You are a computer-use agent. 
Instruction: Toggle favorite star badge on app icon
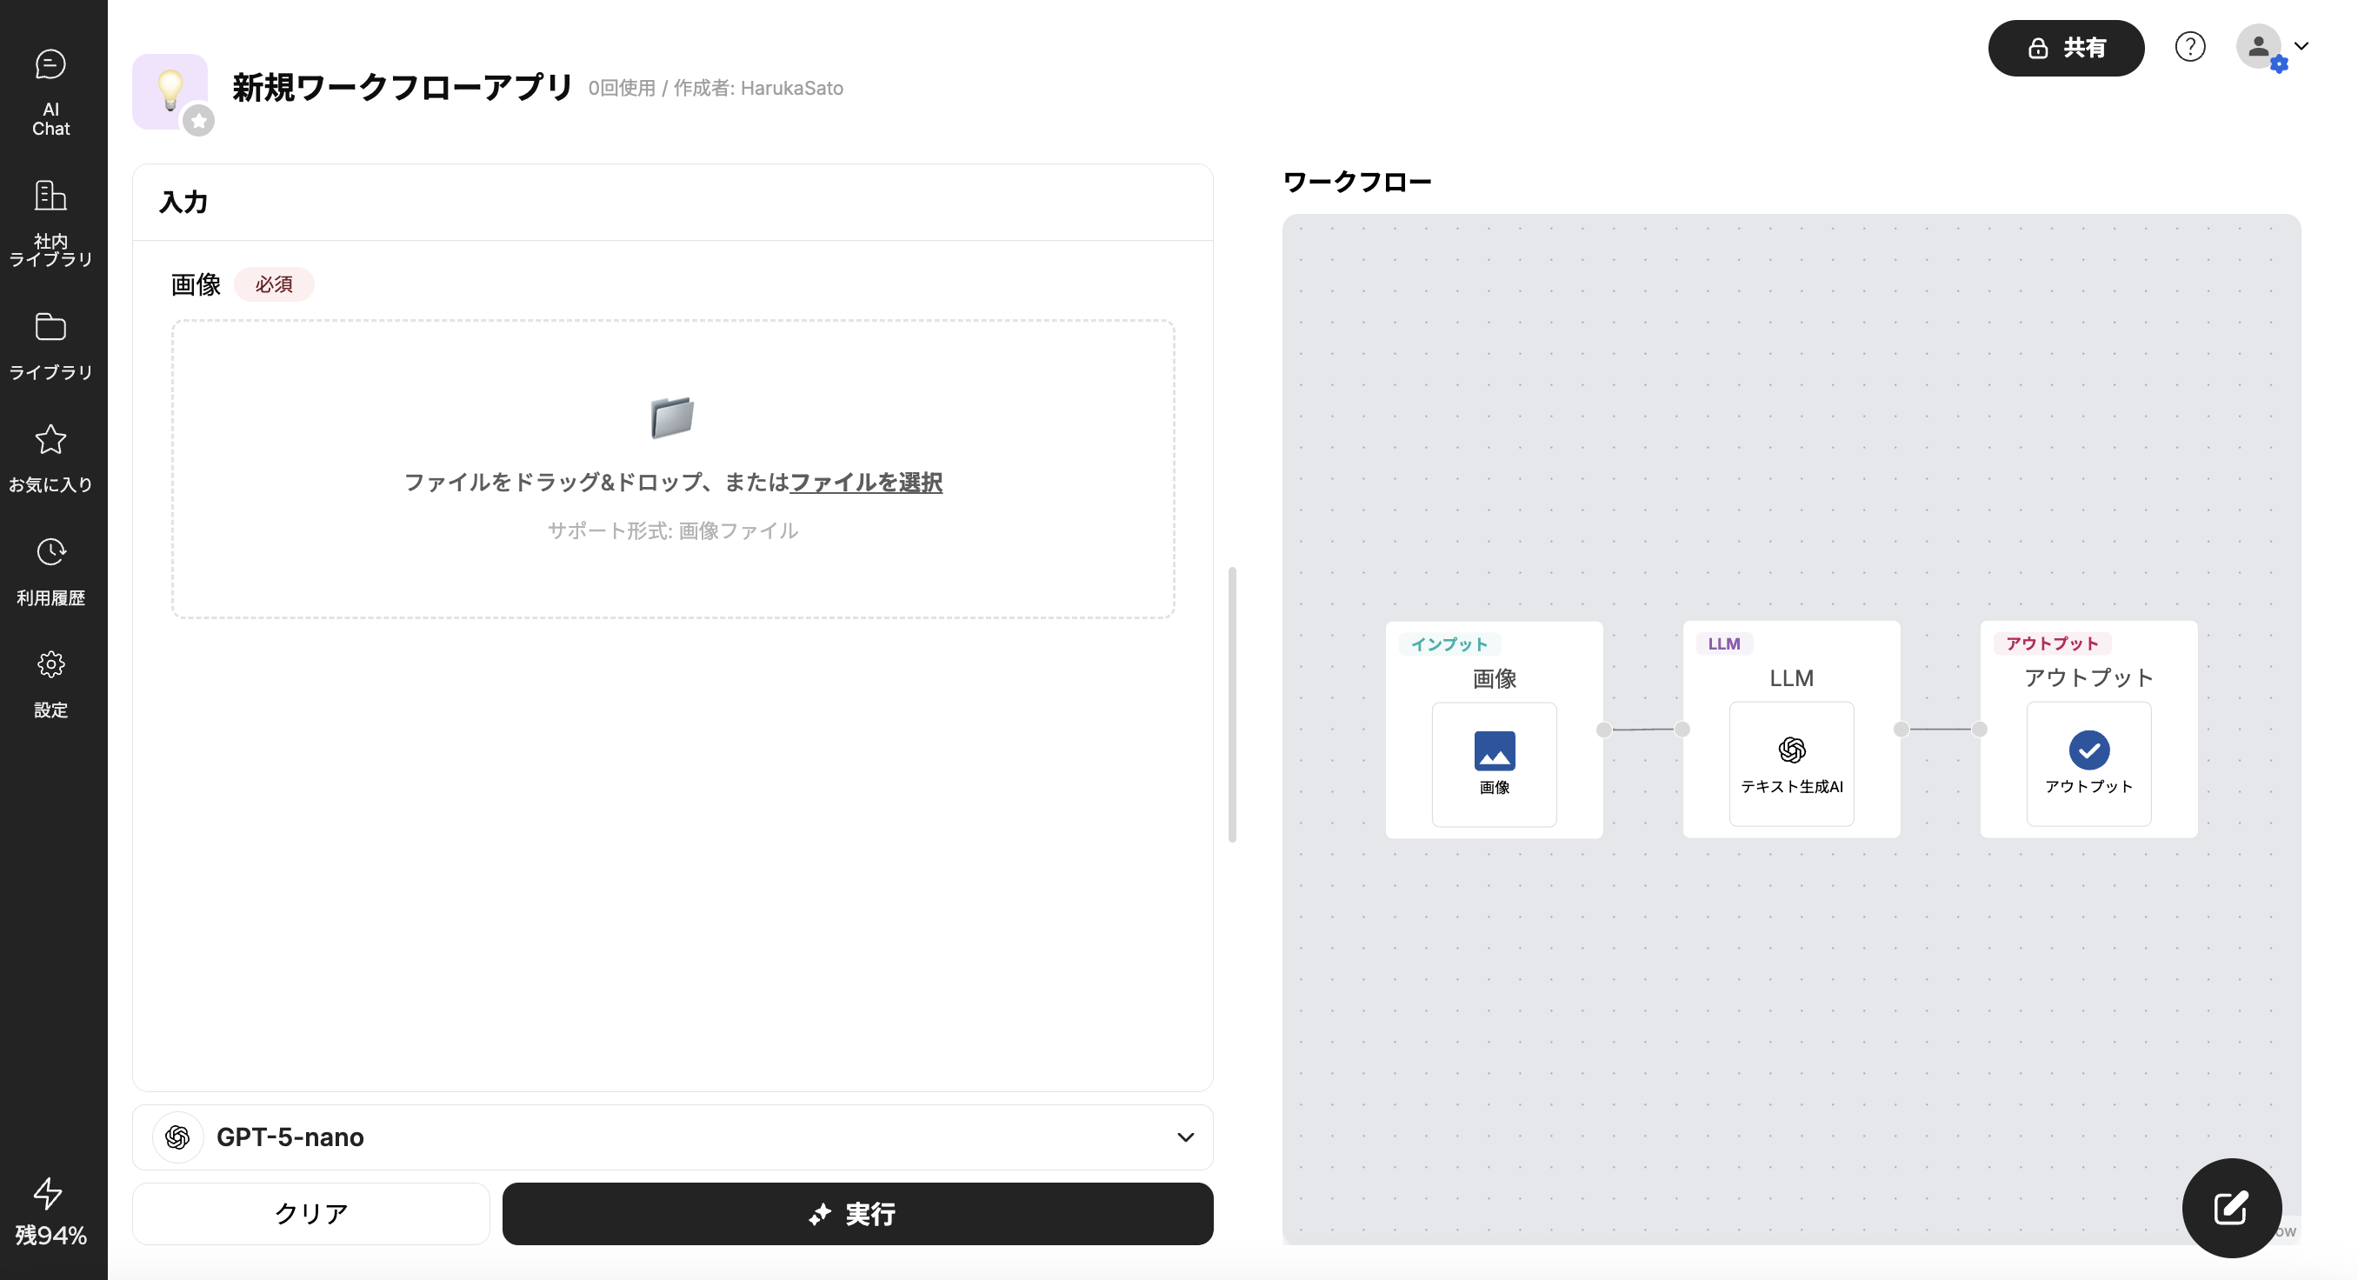coord(198,120)
